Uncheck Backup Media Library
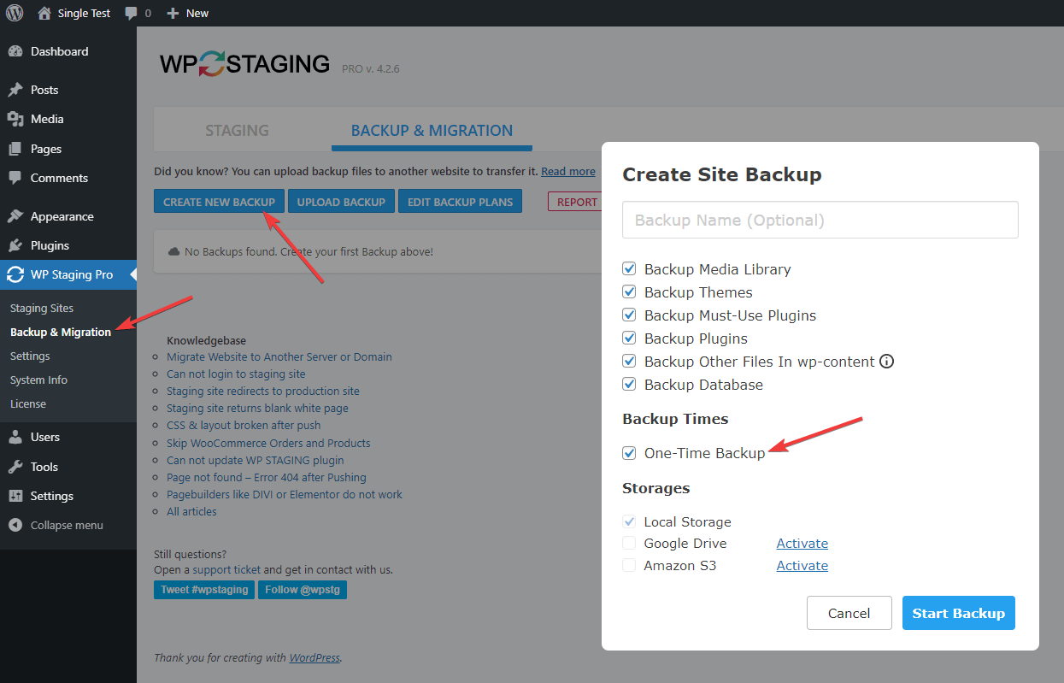 (x=629, y=269)
